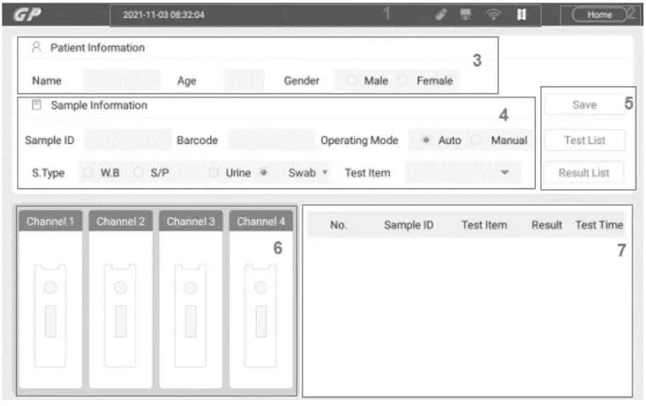Click the test strip icon in top bar
Image resolution: width=646 pixels, height=406 pixels.
(x=521, y=14)
